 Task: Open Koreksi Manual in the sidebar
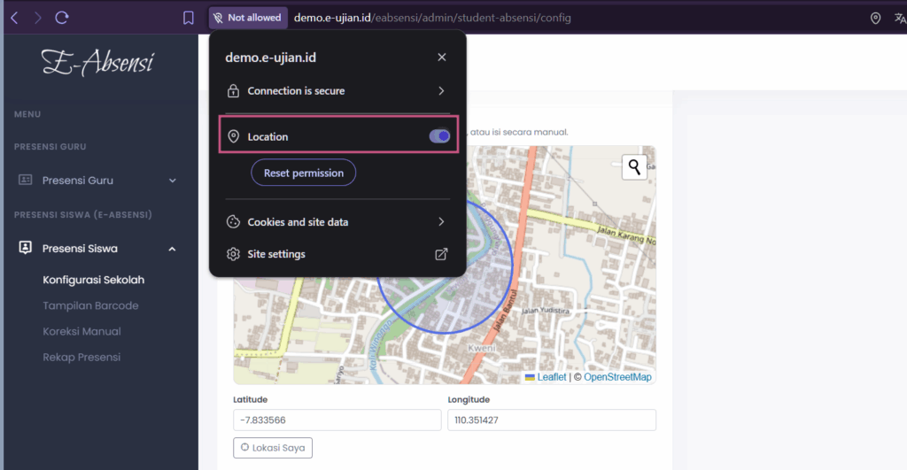[x=81, y=331]
